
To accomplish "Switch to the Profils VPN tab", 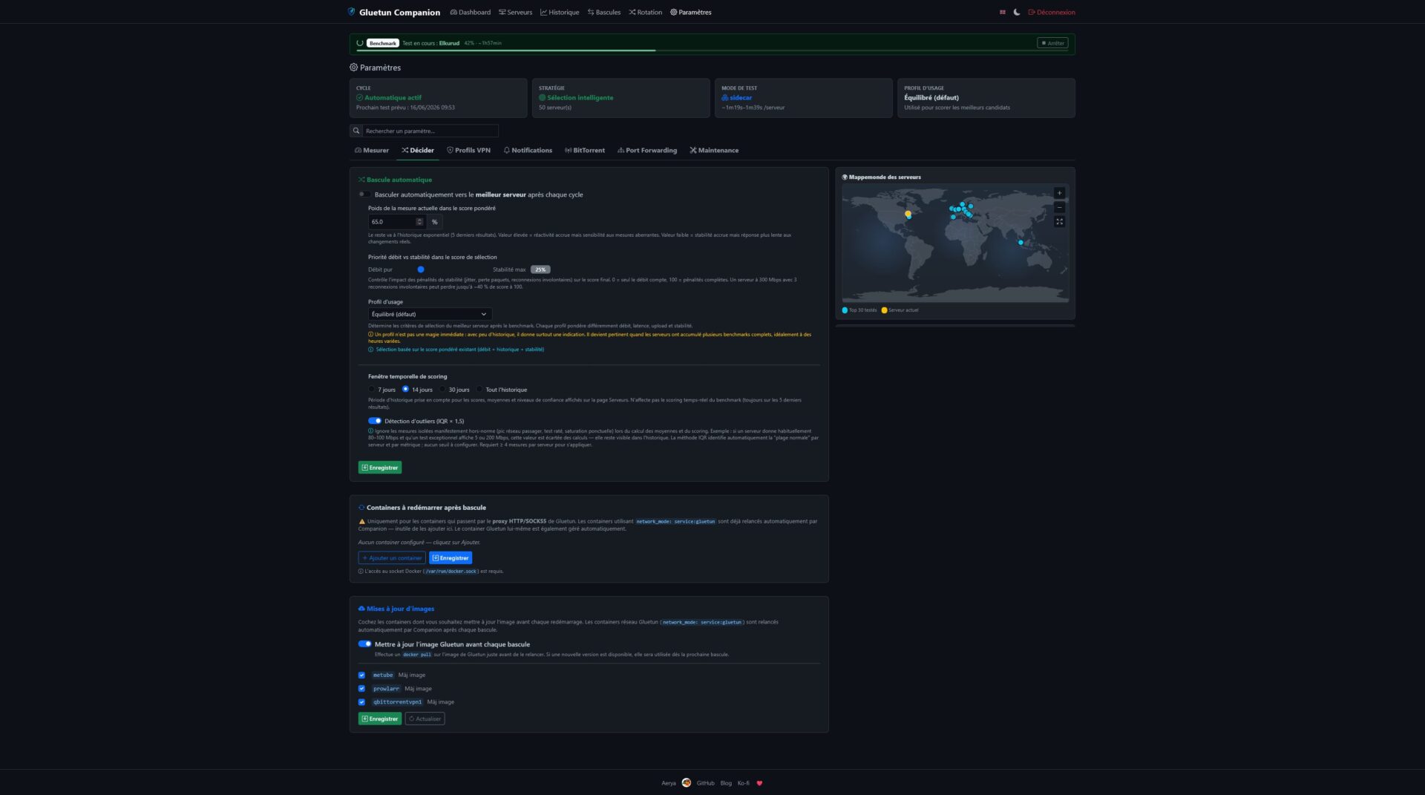I will 468,150.
